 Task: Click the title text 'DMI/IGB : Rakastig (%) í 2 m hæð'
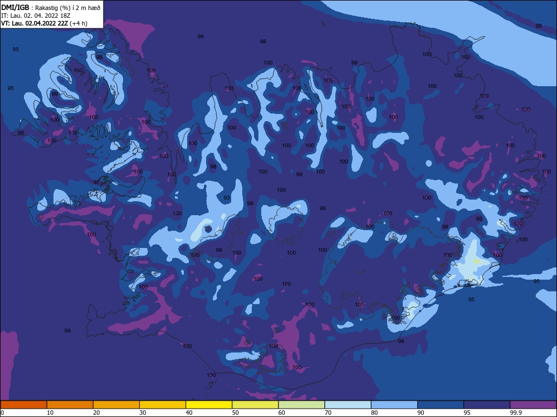[51, 7]
